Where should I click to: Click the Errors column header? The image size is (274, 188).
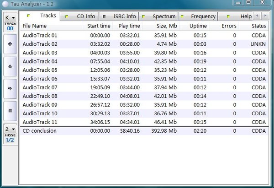coord(224,26)
